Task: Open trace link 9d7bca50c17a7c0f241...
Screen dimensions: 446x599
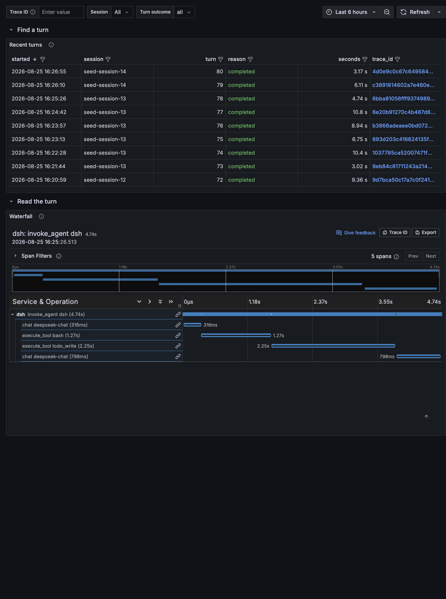Action: coord(403,180)
